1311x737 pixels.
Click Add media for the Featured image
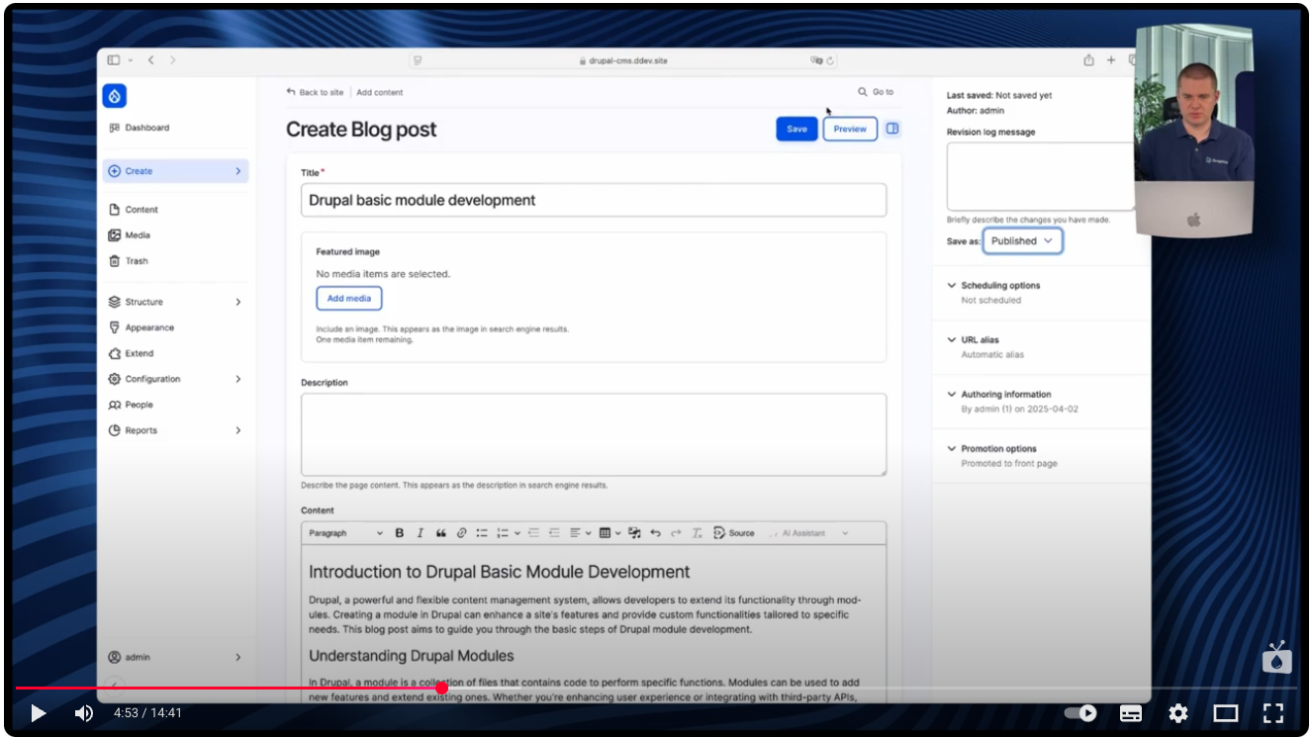click(x=348, y=298)
